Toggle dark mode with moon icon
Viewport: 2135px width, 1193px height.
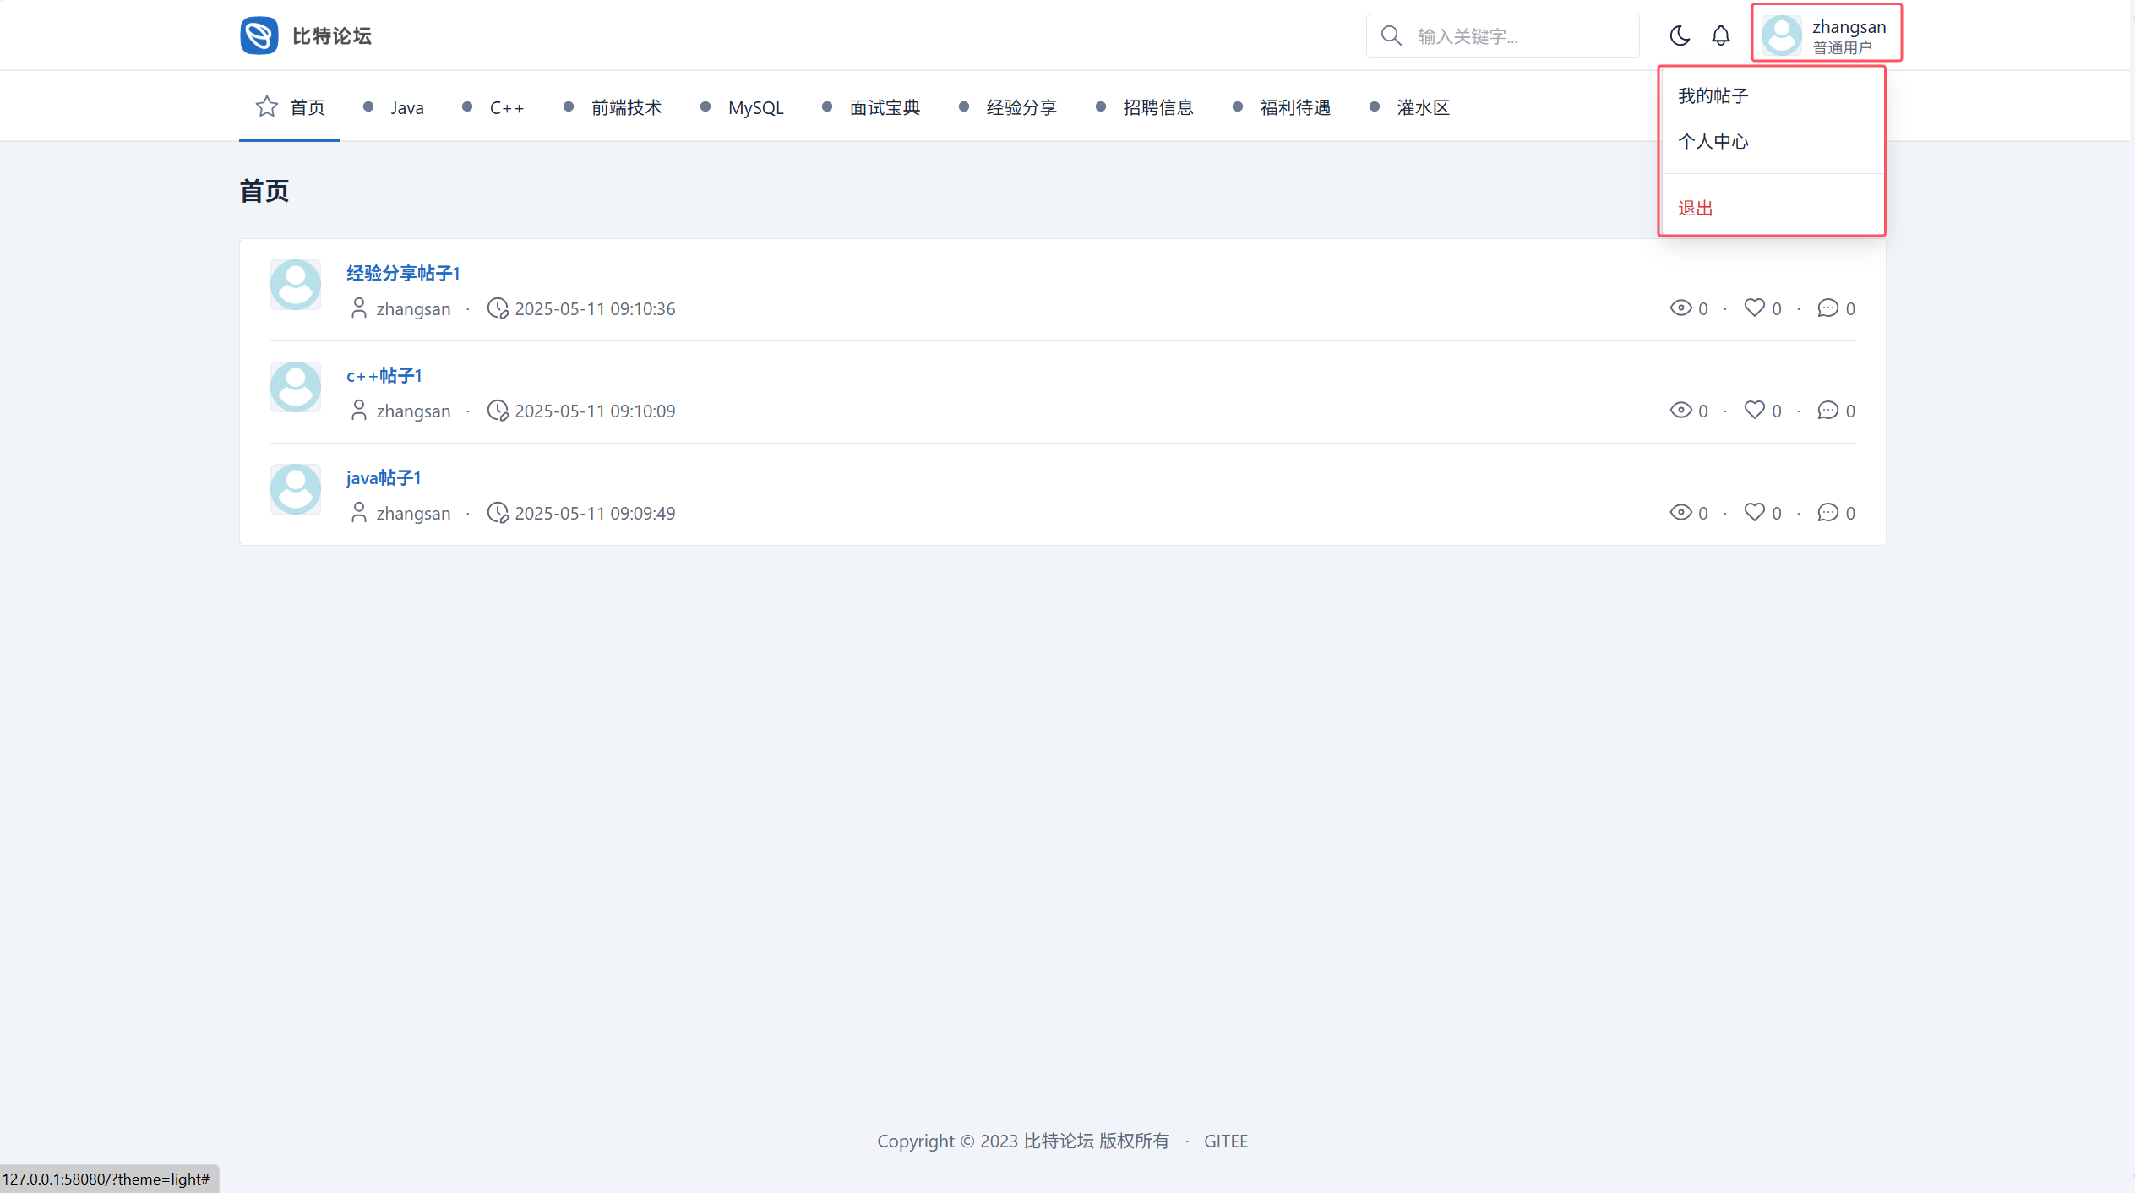point(1680,35)
